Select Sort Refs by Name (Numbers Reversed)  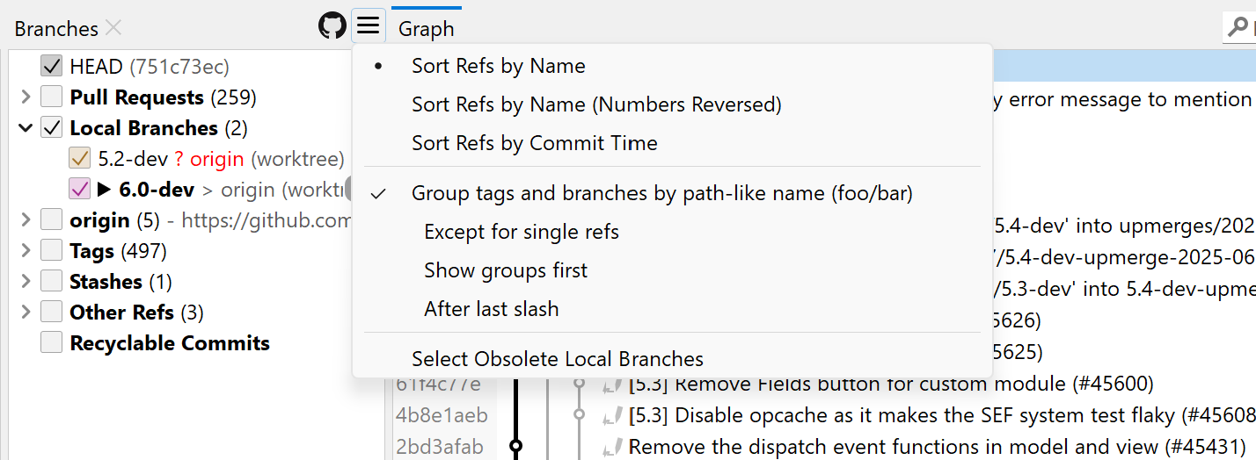point(672,104)
